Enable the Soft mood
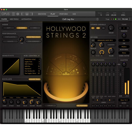 point(9,28)
